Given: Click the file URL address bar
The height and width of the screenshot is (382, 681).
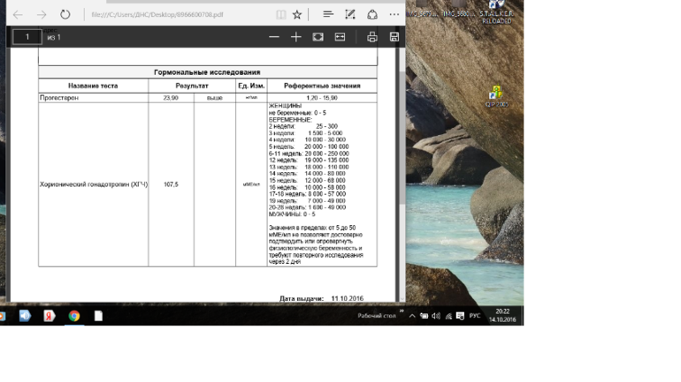Looking at the screenshot, I should [x=177, y=15].
